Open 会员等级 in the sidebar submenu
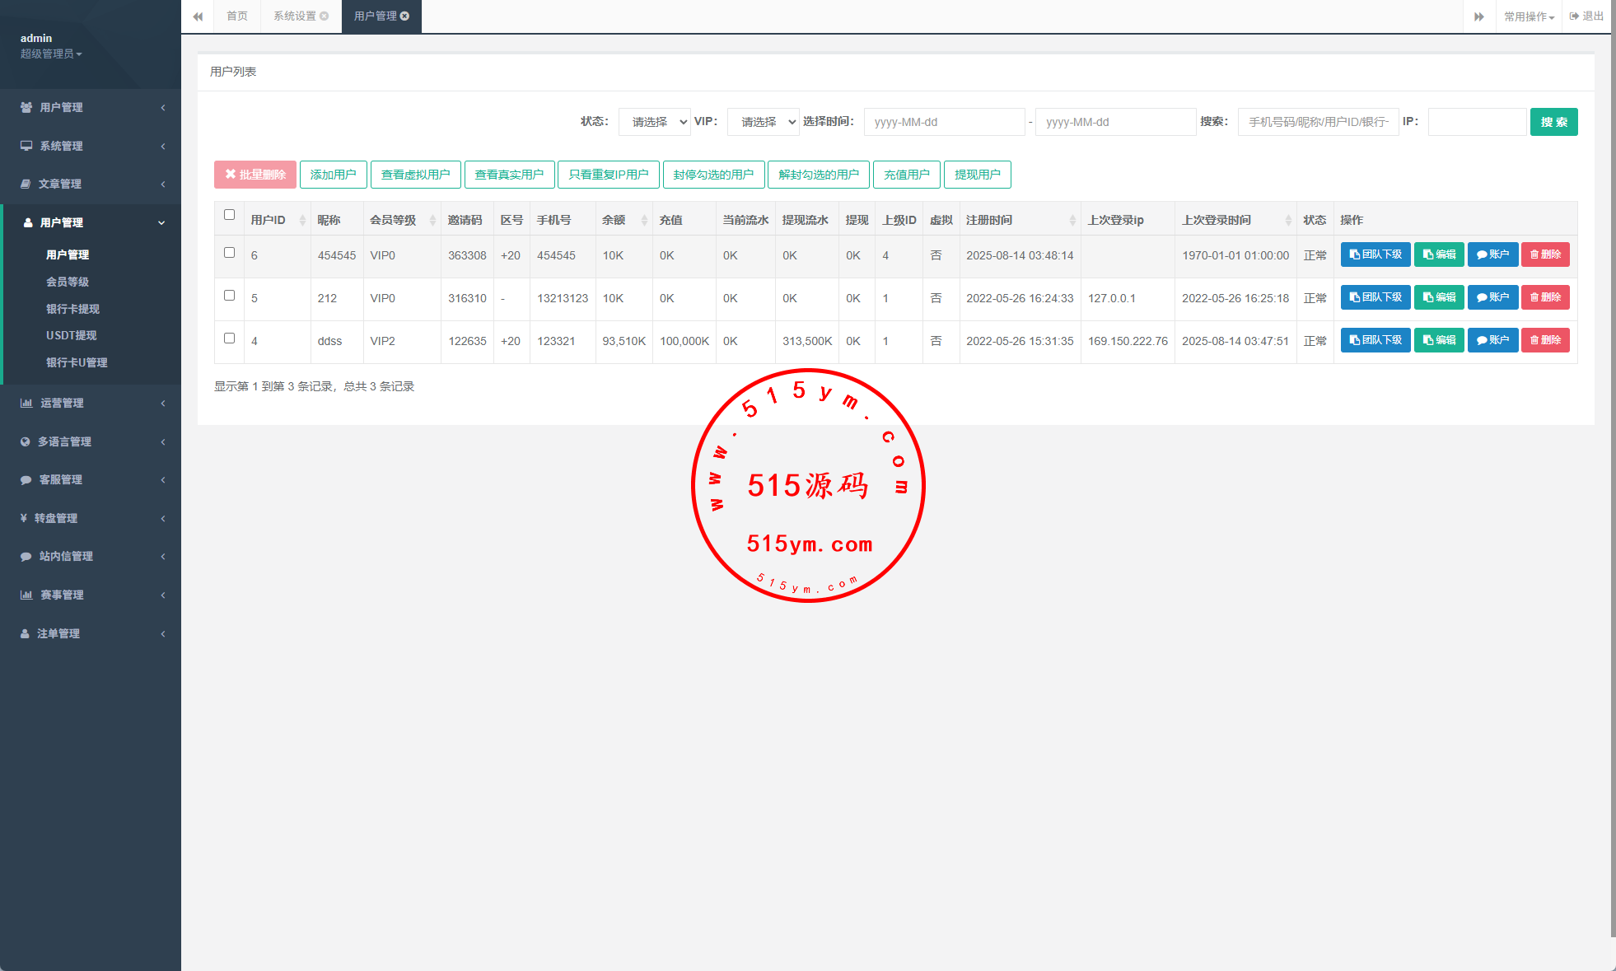 point(68,282)
